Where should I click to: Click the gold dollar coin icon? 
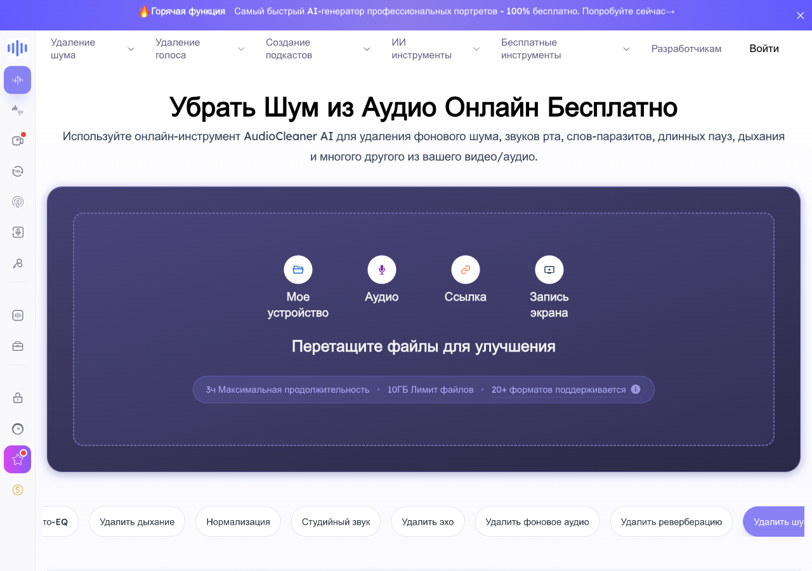[18, 490]
